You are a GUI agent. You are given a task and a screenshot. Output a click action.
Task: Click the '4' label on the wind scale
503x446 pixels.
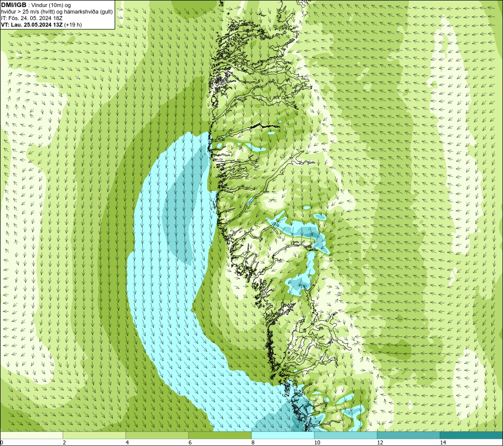tap(127, 442)
